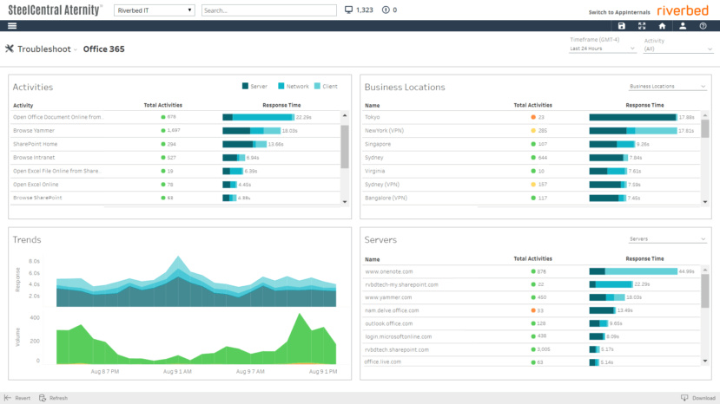Click the Download button label
720x404 pixels.
[703, 398]
